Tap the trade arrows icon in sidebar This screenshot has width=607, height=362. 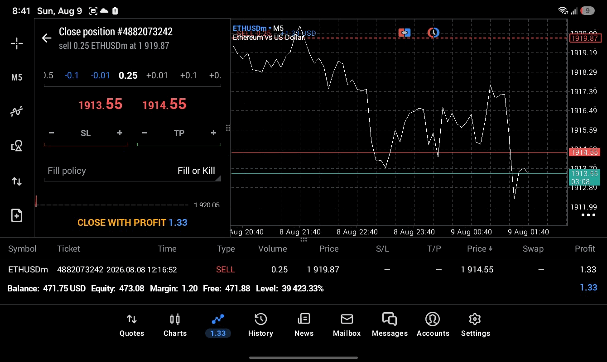[x=17, y=181]
